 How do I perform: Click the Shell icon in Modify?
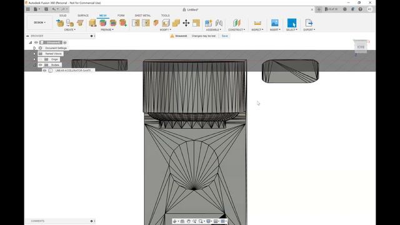pos(166,23)
